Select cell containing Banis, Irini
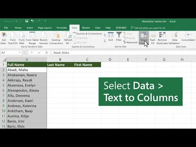The height and width of the screenshot is (147, 196). click(27, 121)
